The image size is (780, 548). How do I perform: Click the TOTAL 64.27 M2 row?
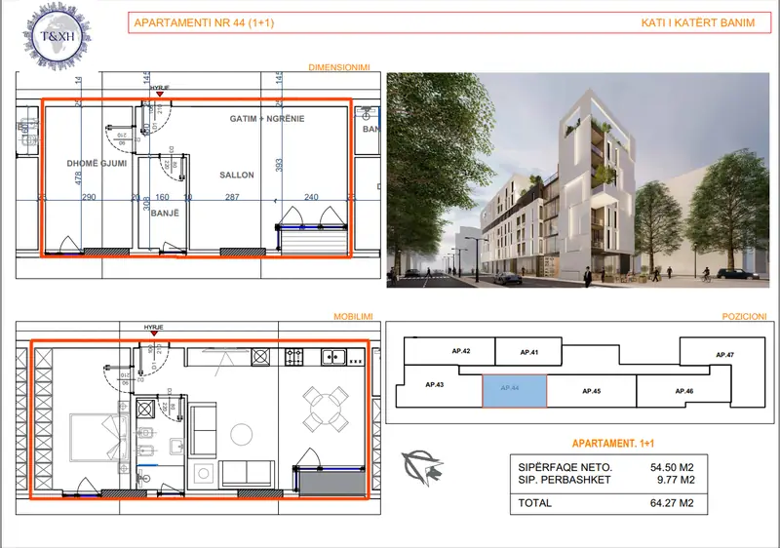click(x=608, y=503)
